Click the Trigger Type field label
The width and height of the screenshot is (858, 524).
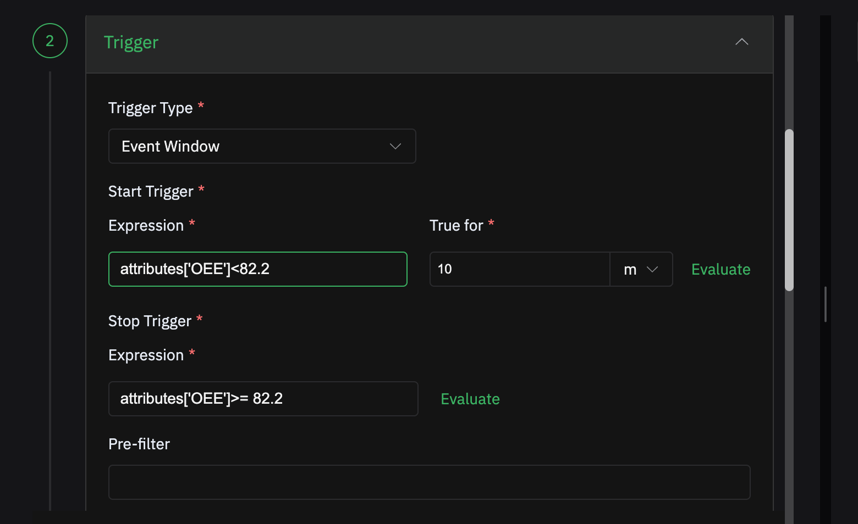150,108
